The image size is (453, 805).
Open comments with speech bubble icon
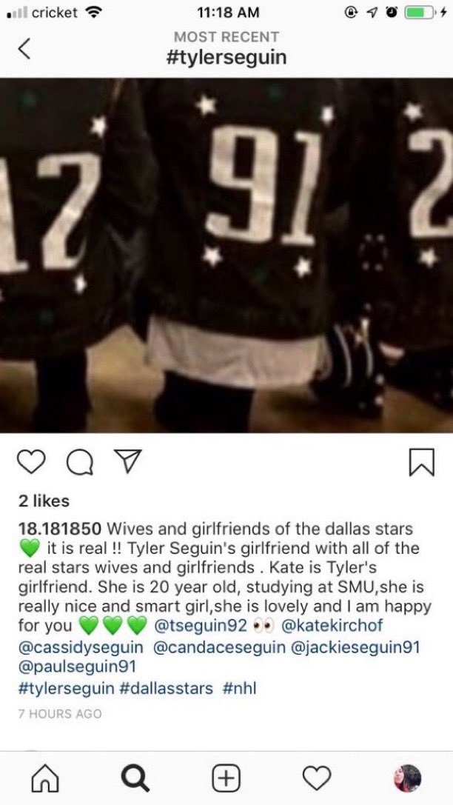tap(81, 461)
